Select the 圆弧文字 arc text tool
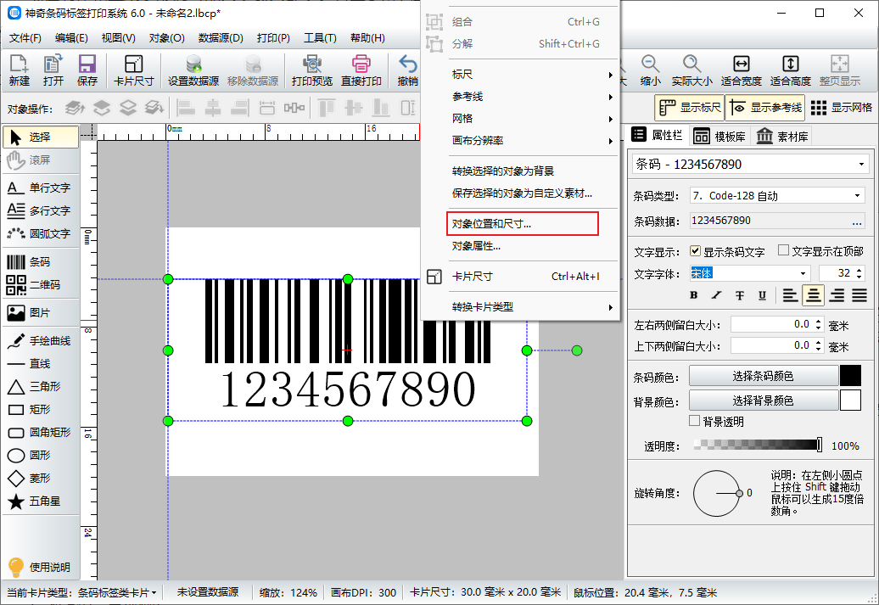 pyautogui.click(x=41, y=234)
